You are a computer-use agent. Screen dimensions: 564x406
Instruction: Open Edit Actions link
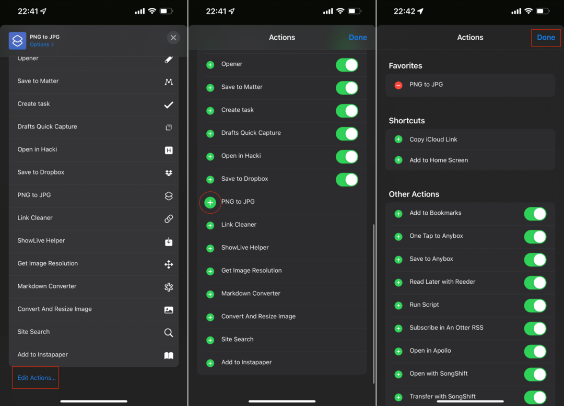click(36, 378)
